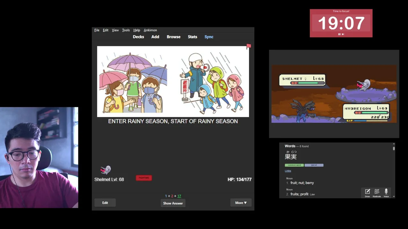
Task: Click the SHELMET Lv68 status box
Action: [302, 80]
